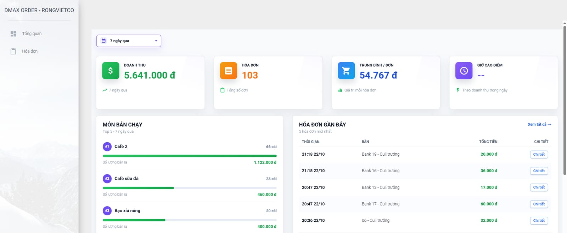Click the #1 rank badge for Café 2
This screenshot has height=233, width=567.
tap(107, 147)
